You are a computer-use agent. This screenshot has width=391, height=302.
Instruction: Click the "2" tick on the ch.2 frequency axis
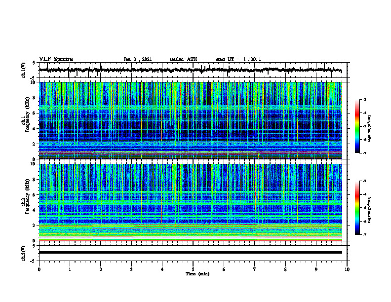(35, 226)
